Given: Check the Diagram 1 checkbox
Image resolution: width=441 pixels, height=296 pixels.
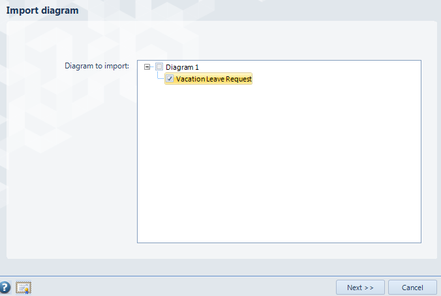Looking at the screenshot, I should pos(159,67).
